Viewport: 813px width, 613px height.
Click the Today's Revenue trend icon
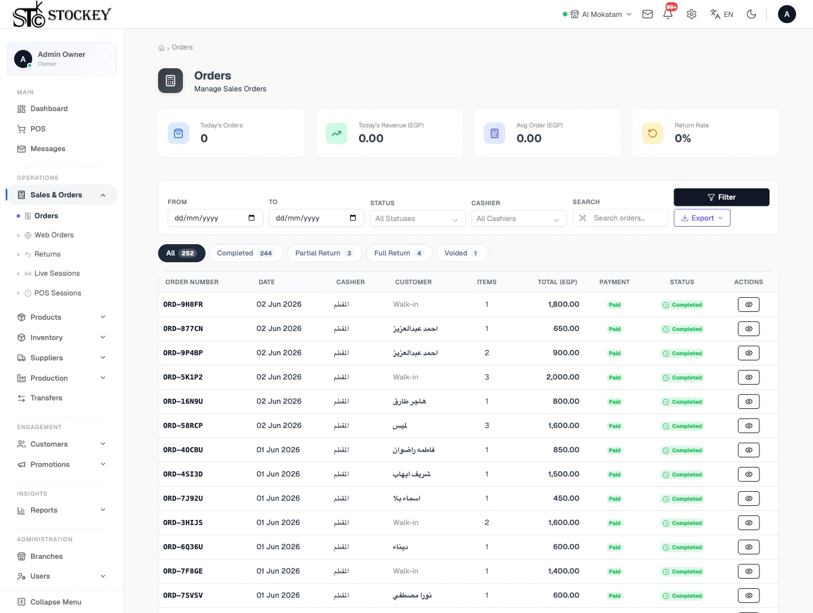[x=336, y=134]
